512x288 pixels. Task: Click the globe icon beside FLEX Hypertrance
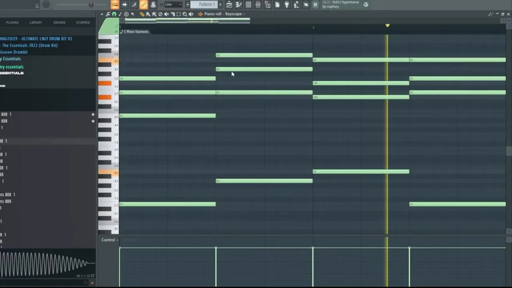click(x=366, y=4)
